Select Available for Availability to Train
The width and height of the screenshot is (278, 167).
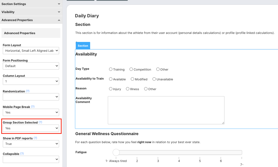pos(111,79)
